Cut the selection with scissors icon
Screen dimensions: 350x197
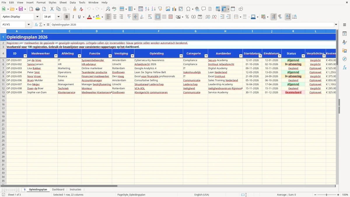[x=52, y=9]
